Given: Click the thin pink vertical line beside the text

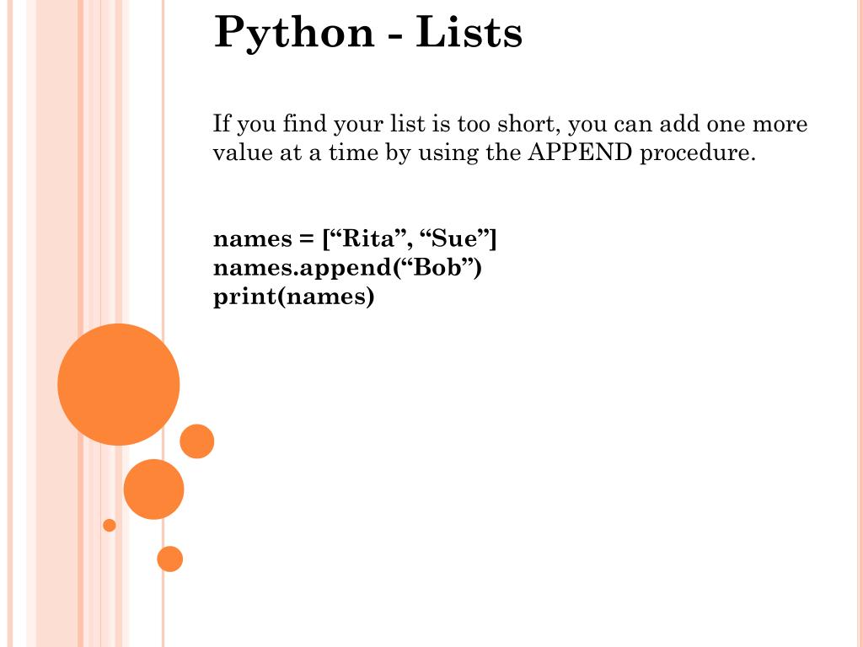Looking at the screenshot, I should pos(163,165).
